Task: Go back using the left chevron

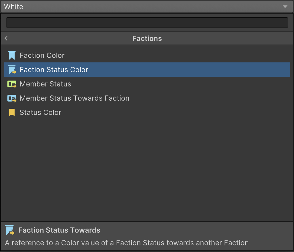Action: 6,38
